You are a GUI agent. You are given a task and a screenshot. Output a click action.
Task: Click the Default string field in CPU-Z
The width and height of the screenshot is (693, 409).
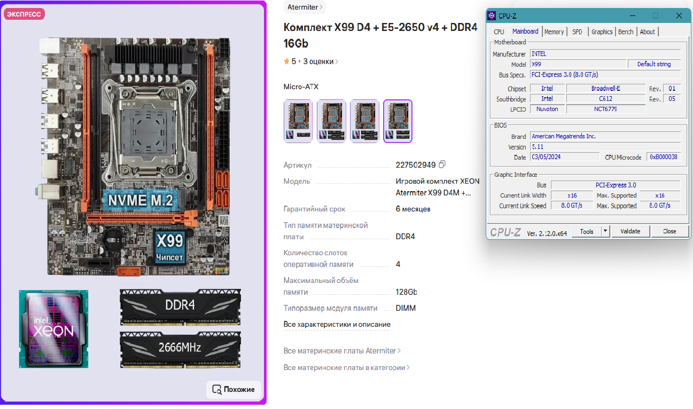[x=654, y=64]
